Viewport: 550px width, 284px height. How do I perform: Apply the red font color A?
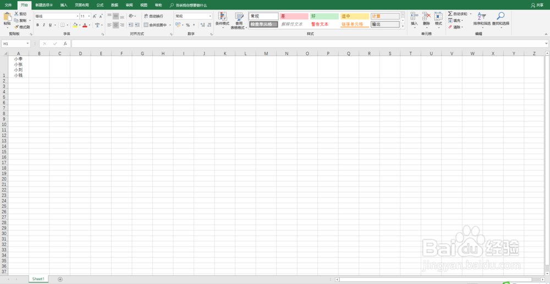click(x=85, y=25)
